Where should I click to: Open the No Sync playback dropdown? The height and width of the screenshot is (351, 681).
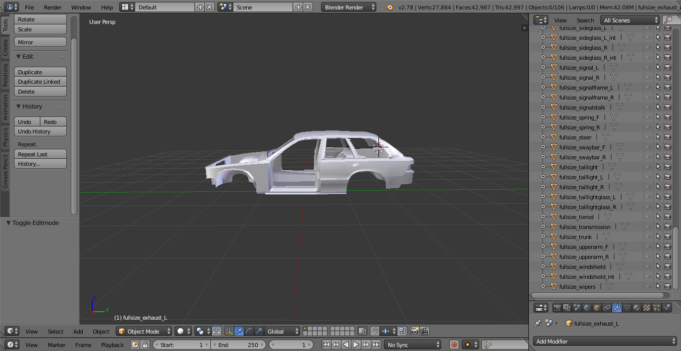tap(413, 345)
